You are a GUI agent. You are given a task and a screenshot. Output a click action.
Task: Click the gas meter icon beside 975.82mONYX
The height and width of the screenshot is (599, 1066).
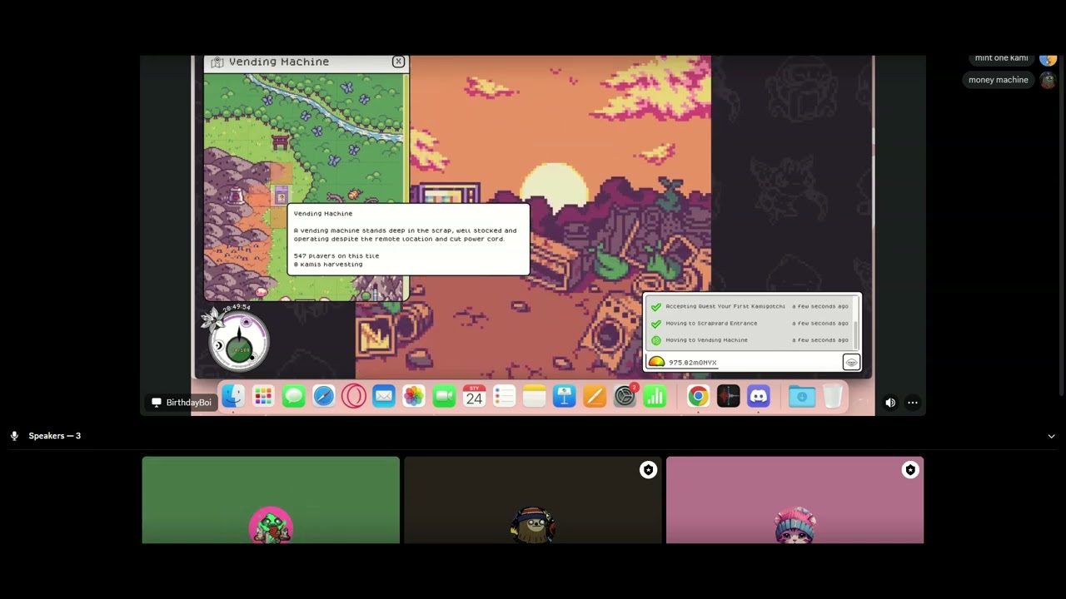tap(656, 362)
